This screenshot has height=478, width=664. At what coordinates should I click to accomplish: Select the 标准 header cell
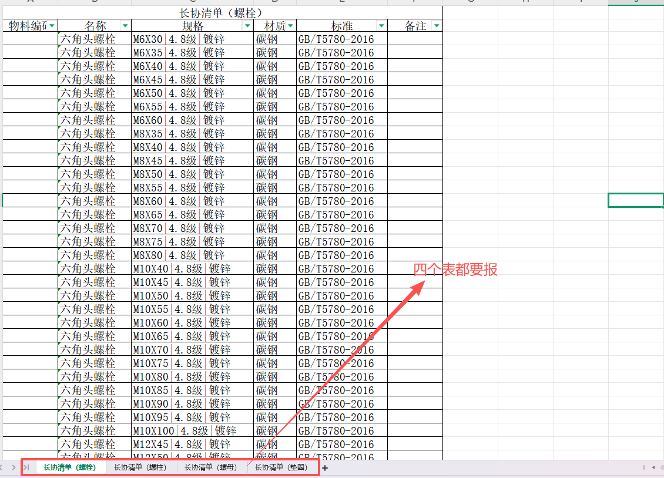pyautogui.click(x=342, y=26)
